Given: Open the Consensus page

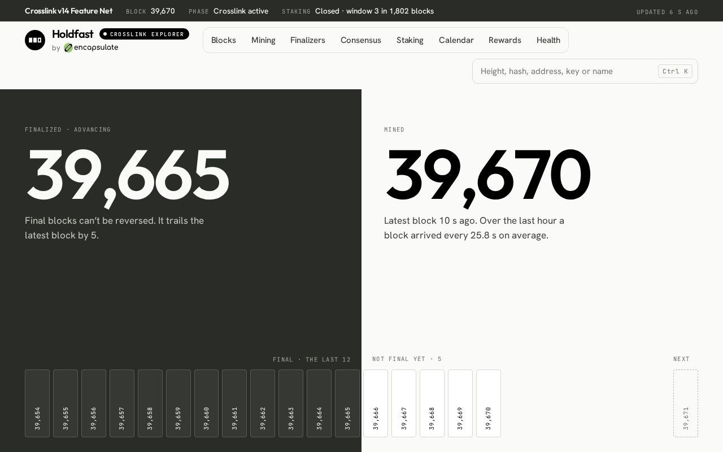Looking at the screenshot, I should pos(361,40).
